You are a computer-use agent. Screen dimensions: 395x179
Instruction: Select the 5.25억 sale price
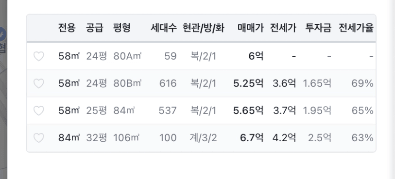pos(248,83)
